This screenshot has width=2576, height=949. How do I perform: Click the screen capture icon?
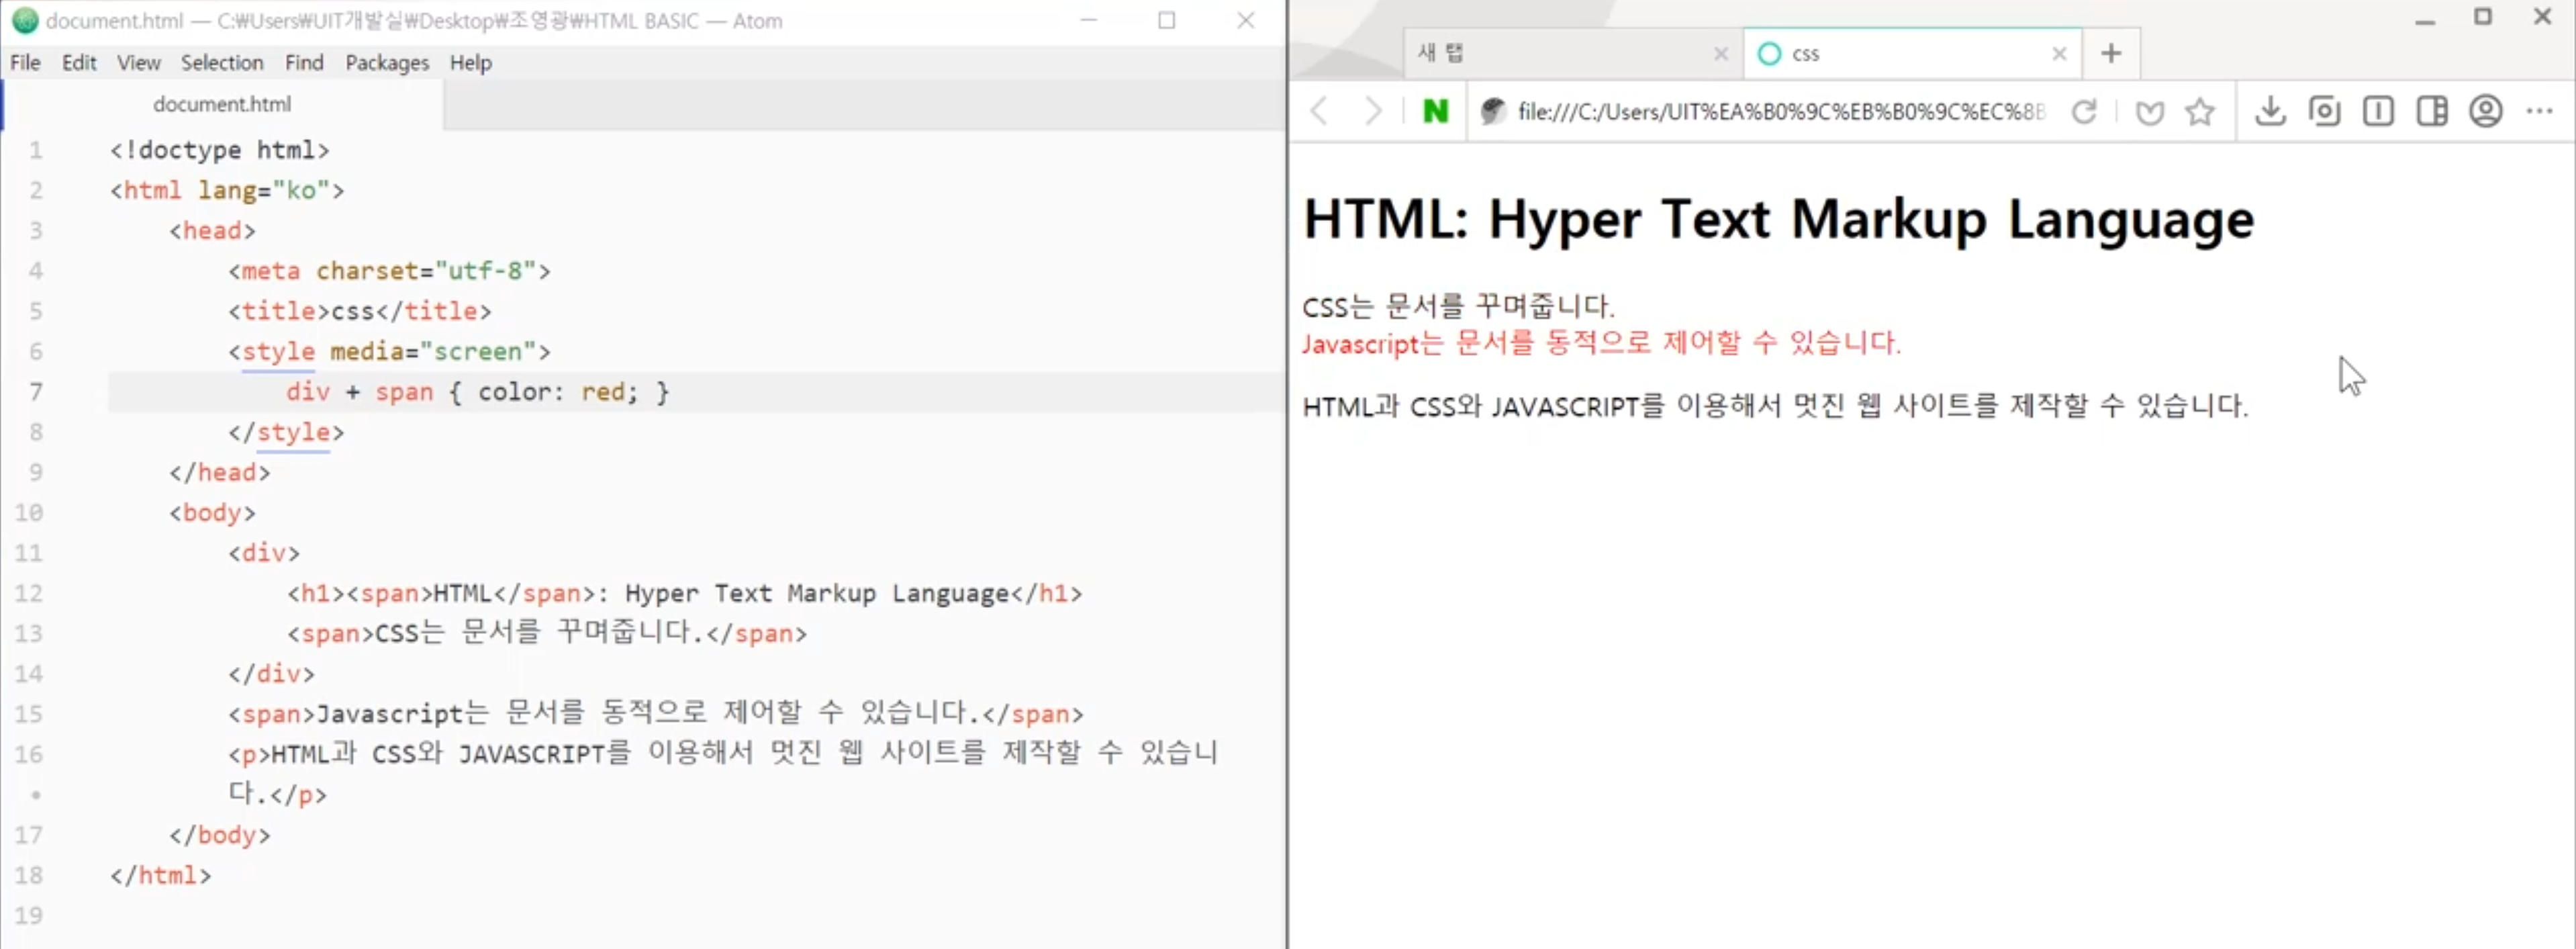point(2324,111)
